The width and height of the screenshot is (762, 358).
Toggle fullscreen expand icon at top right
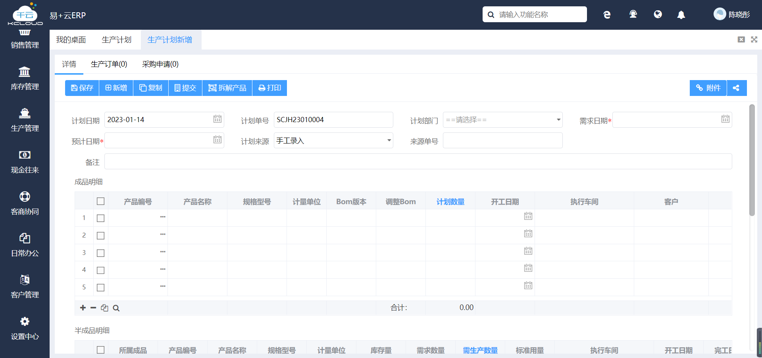click(754, 40)
